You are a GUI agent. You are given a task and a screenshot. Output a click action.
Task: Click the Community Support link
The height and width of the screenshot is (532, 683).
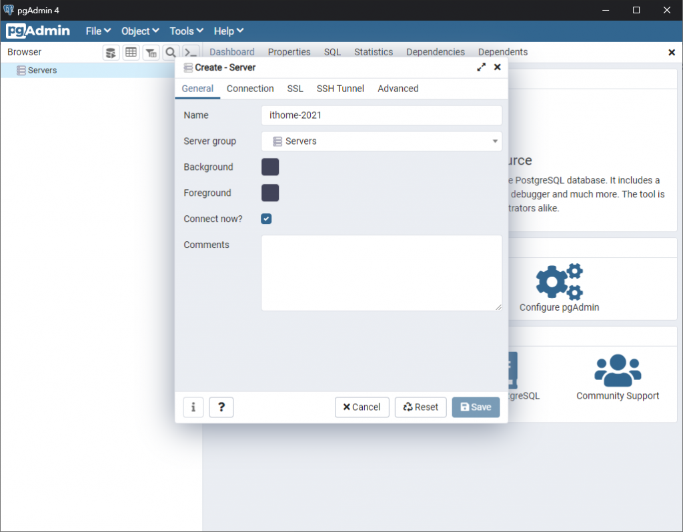tap(618, 396)
